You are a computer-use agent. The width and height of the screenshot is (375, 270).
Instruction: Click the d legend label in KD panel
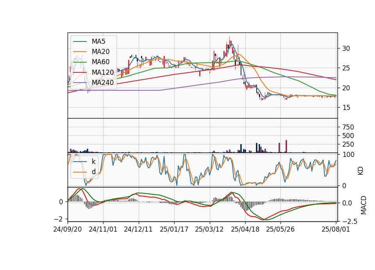[x=93, y=172]
